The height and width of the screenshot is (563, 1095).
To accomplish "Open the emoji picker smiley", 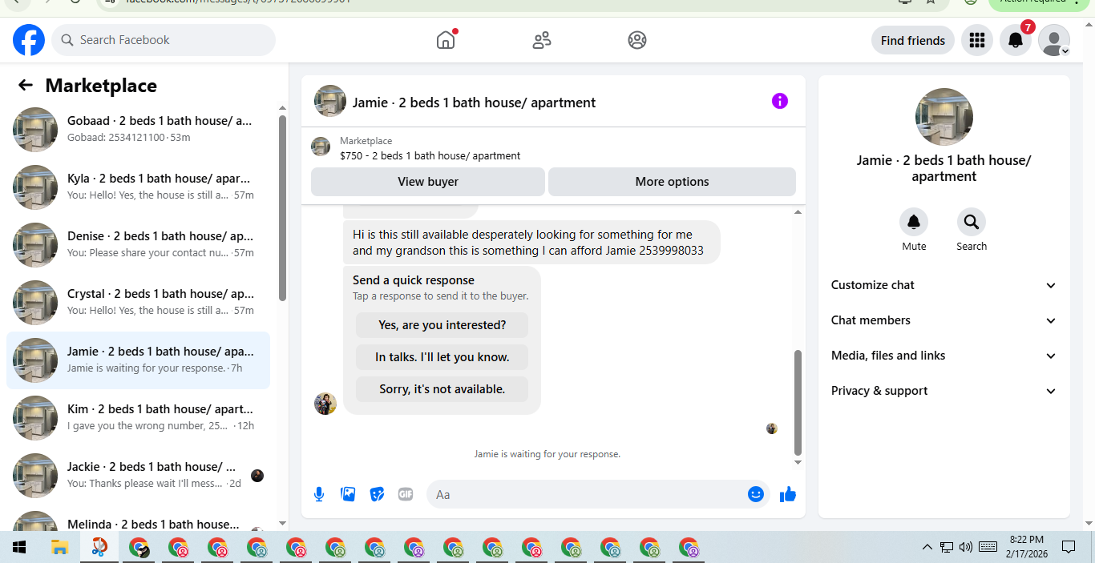I will pos(756,494).
